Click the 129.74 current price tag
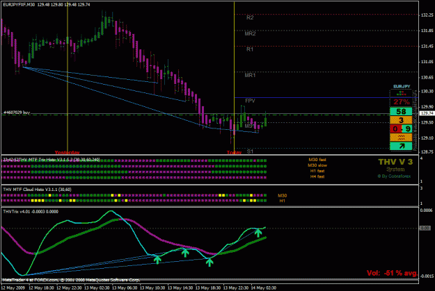The width and height of the screenshot is (435, 291). click(427, 113)
